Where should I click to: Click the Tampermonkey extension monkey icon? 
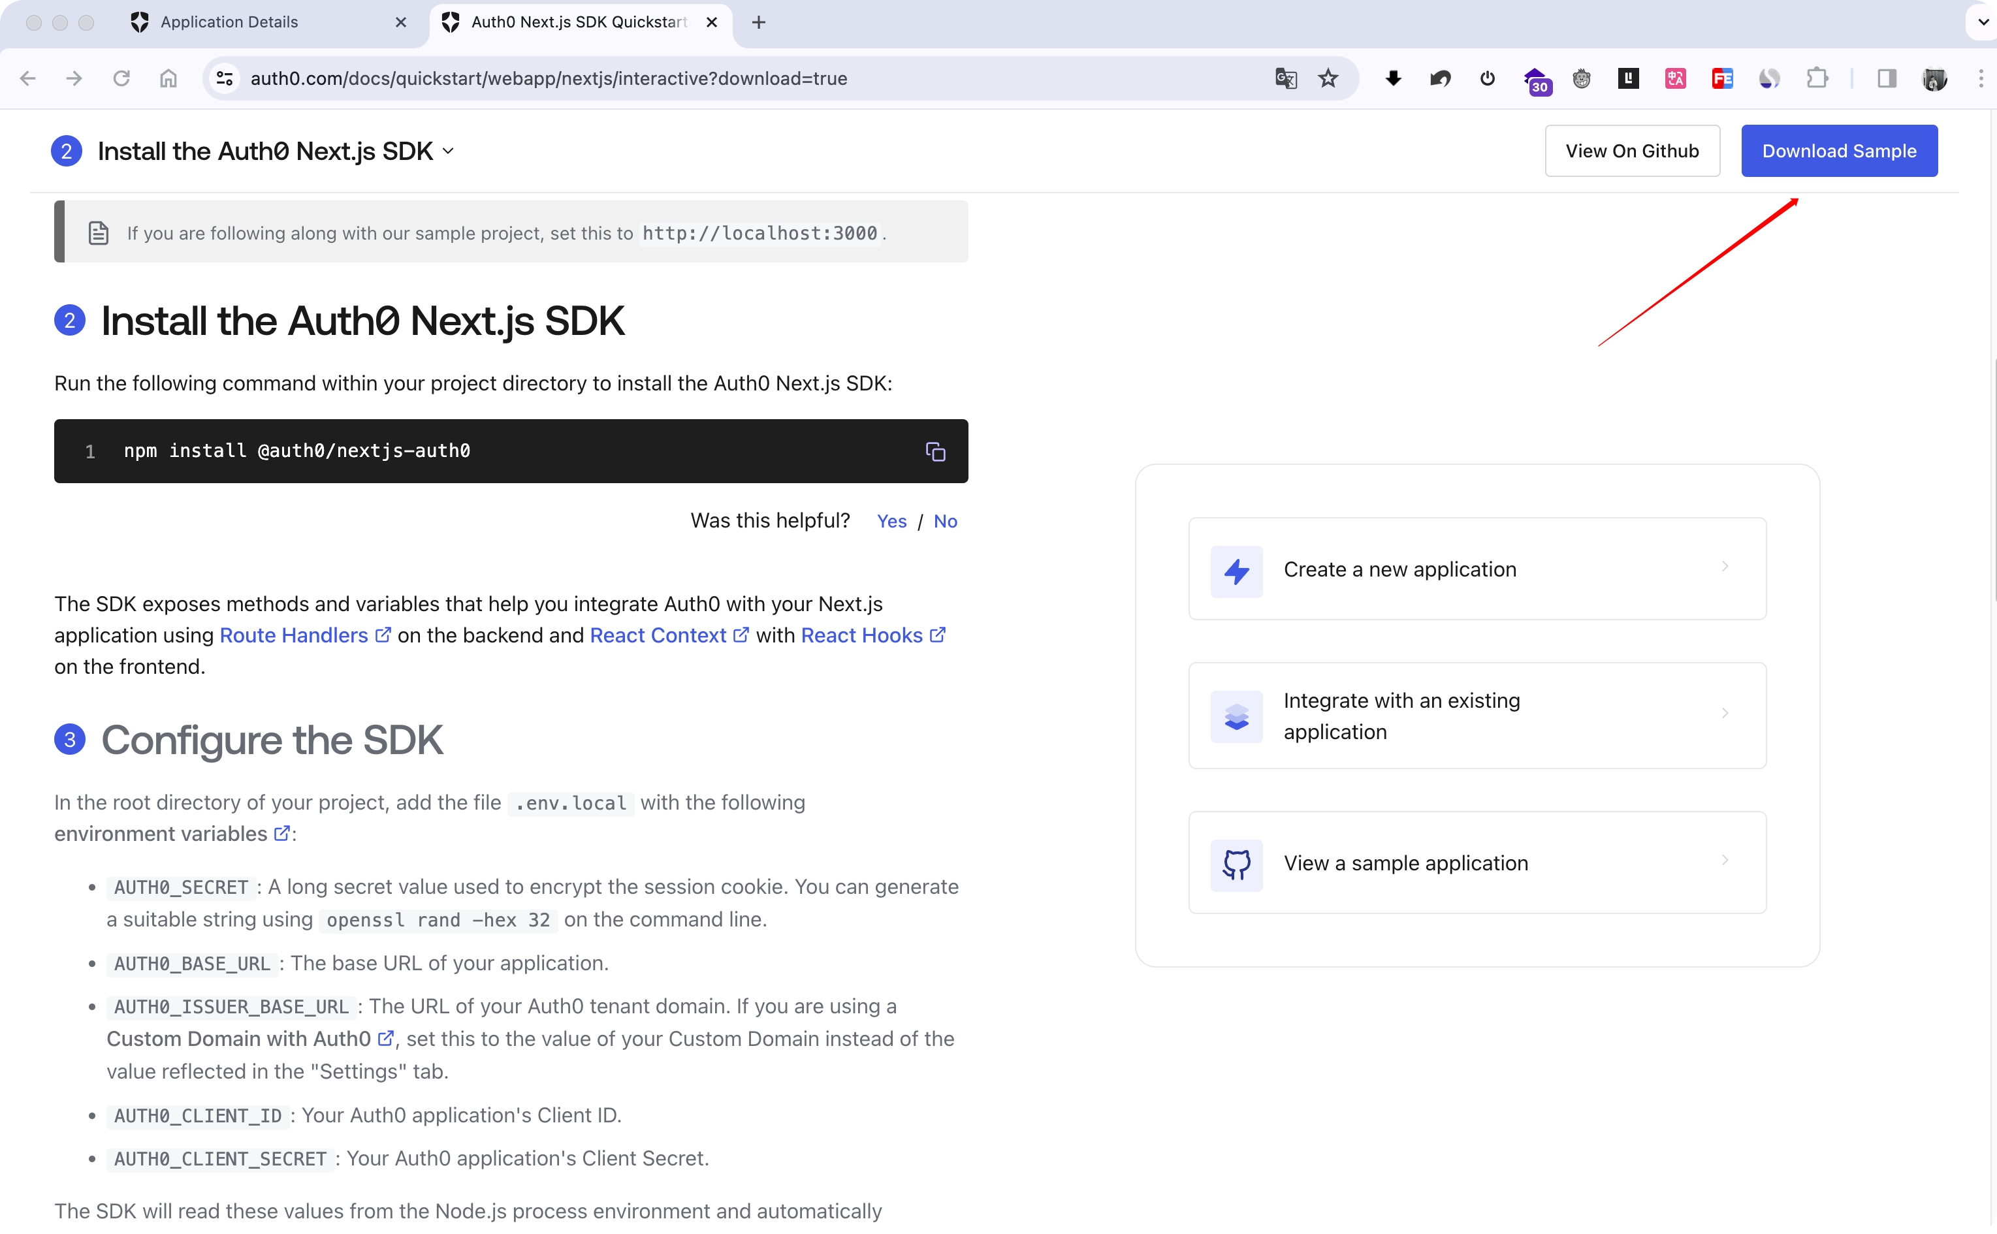tap(1582, 78)
